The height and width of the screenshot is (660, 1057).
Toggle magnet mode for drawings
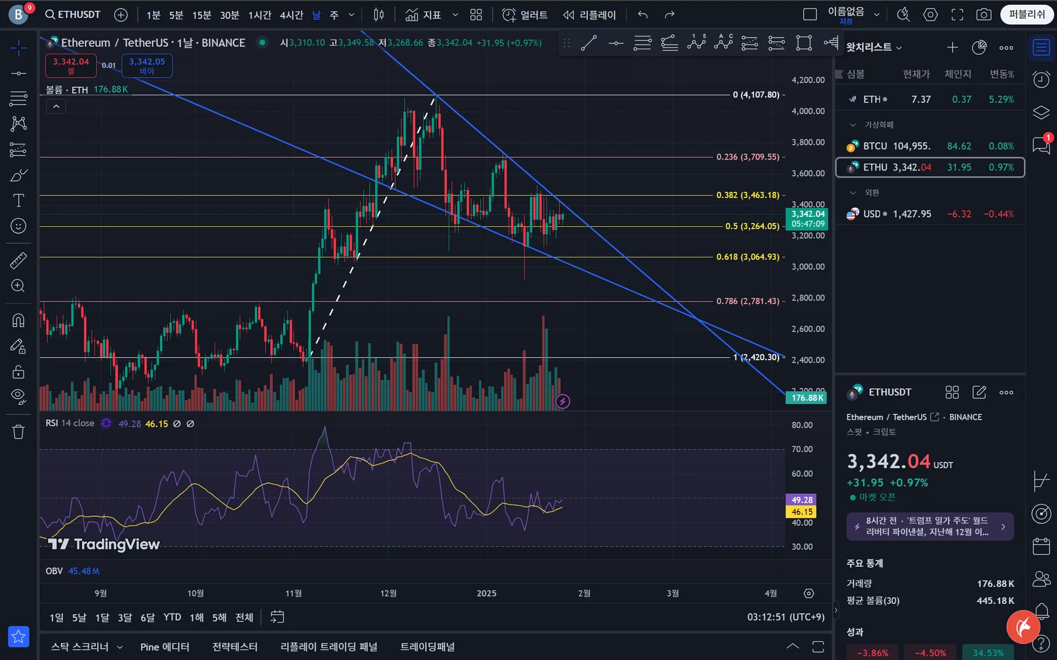tap(18, 320)
